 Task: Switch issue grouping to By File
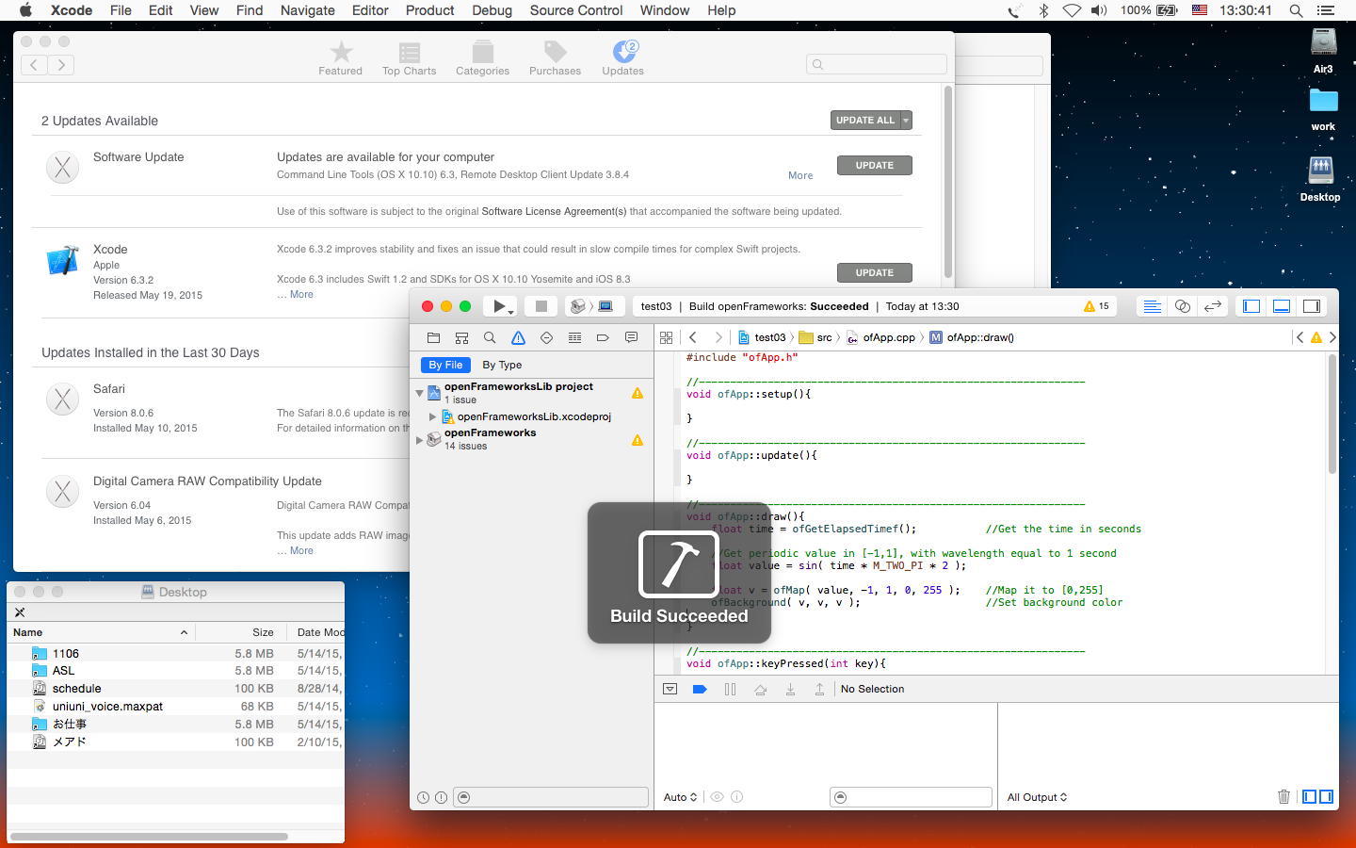[x=445, y=365]
